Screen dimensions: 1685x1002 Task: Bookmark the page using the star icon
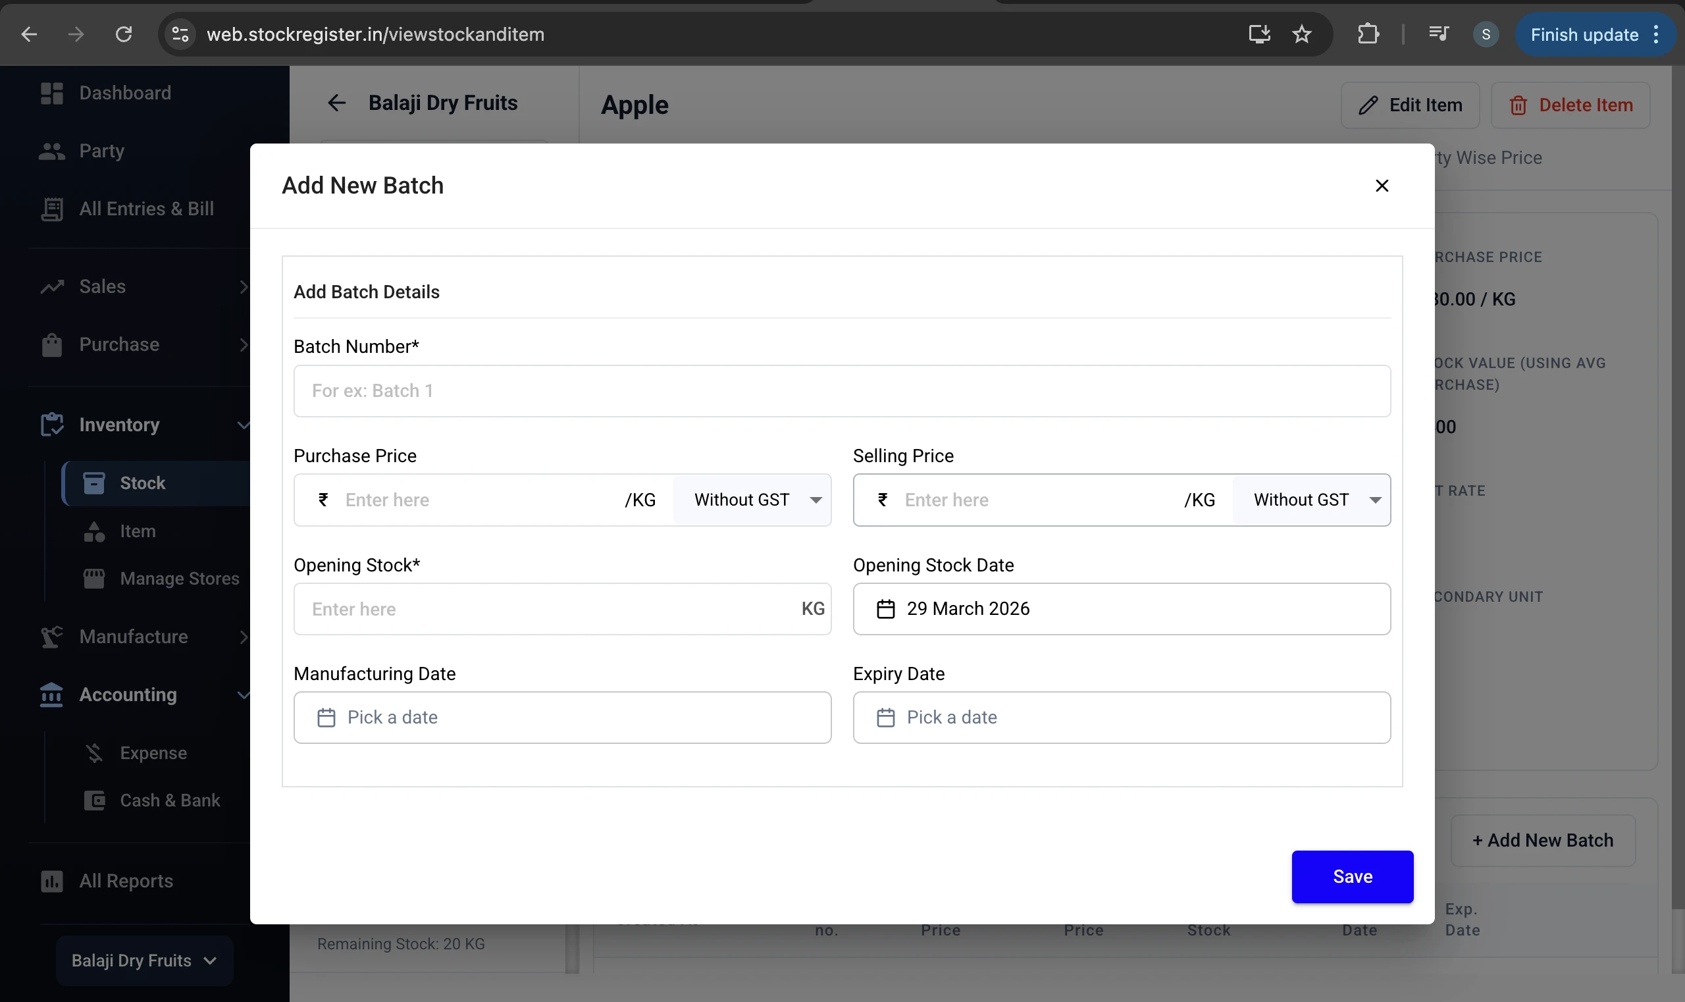1302,34
